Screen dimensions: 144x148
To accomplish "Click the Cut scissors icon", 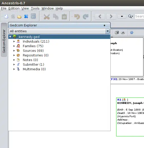I will [47, 17].
